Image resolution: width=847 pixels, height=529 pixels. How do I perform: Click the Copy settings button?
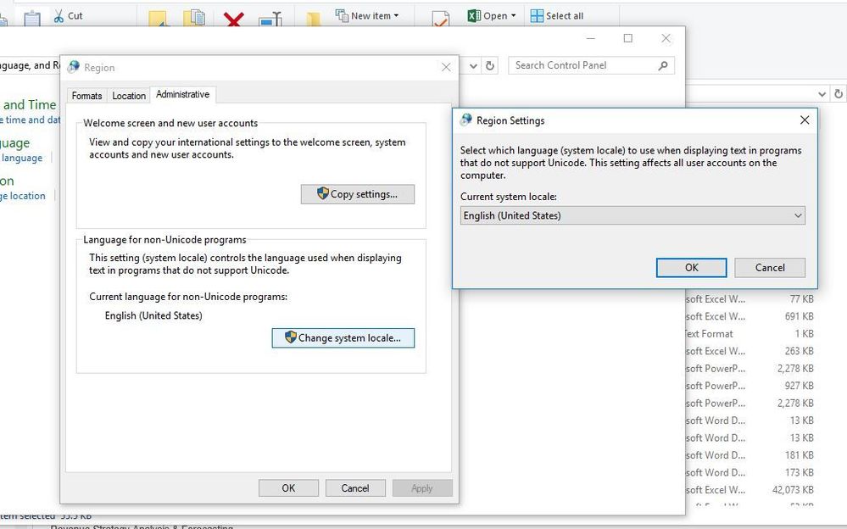357,194
